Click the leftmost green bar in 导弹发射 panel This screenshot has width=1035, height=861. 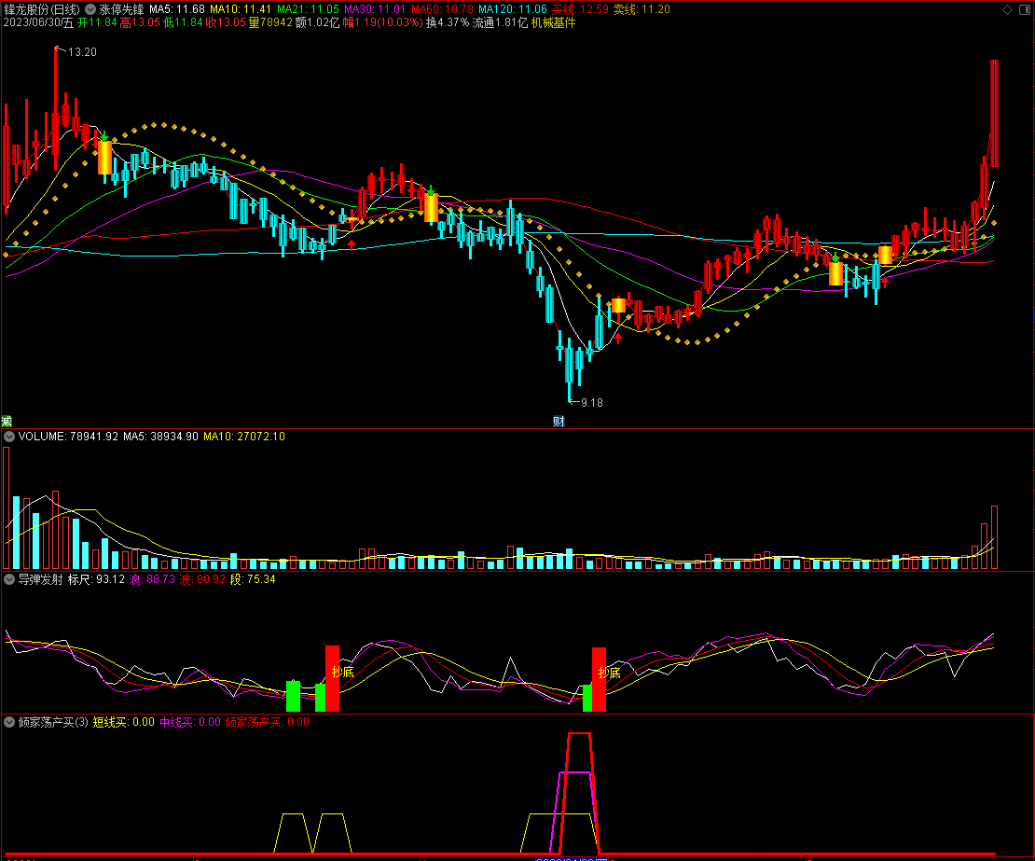(293, 696)
